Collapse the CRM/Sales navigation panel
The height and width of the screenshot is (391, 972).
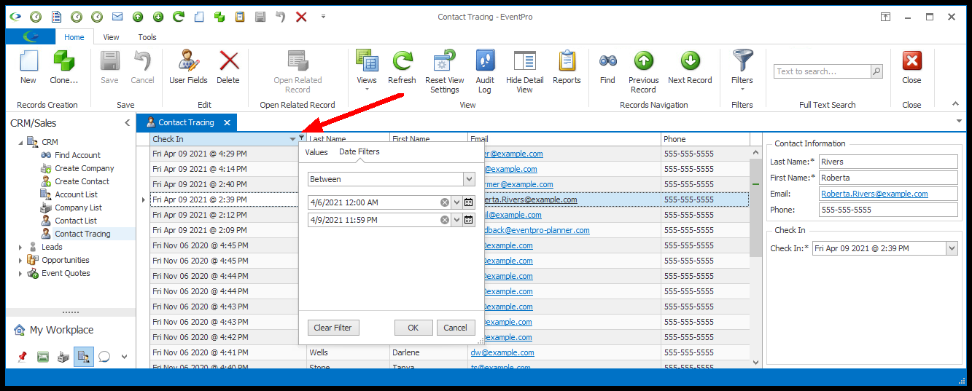[128, 123]
